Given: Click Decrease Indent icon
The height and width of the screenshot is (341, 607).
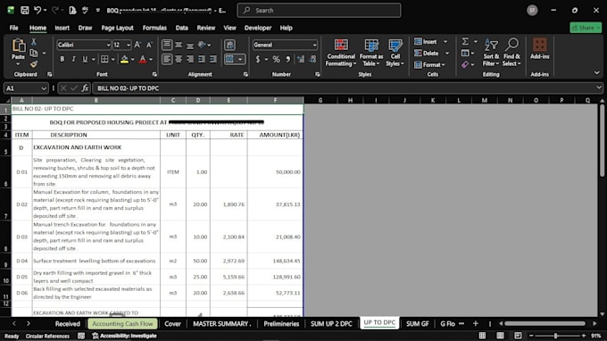Looking at the screenshot, I should (202, 59).
